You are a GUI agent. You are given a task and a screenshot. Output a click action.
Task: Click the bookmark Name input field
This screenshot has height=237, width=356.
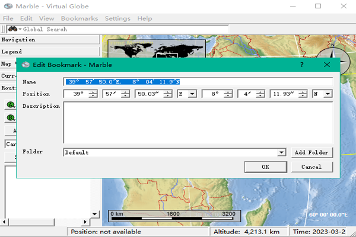coord(198,82)
